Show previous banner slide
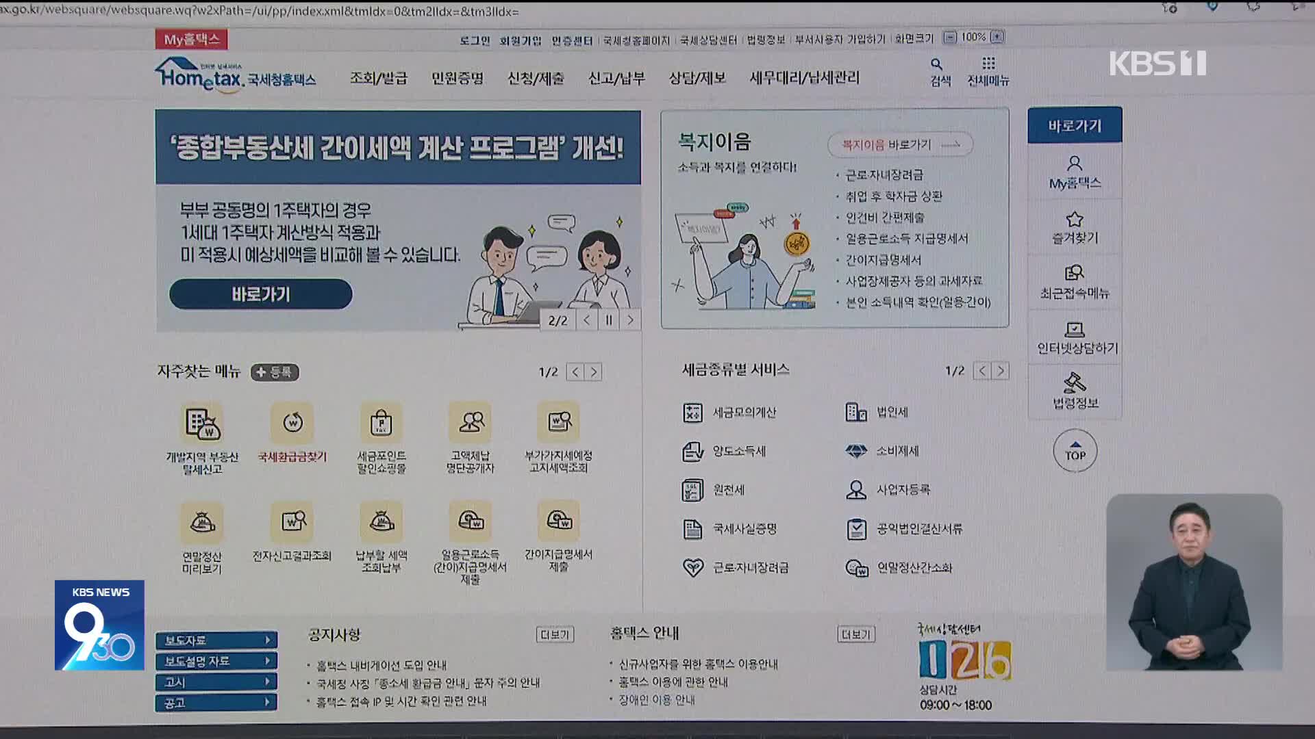This screenshot has height=739, width=1315. [x=587, y=320]
